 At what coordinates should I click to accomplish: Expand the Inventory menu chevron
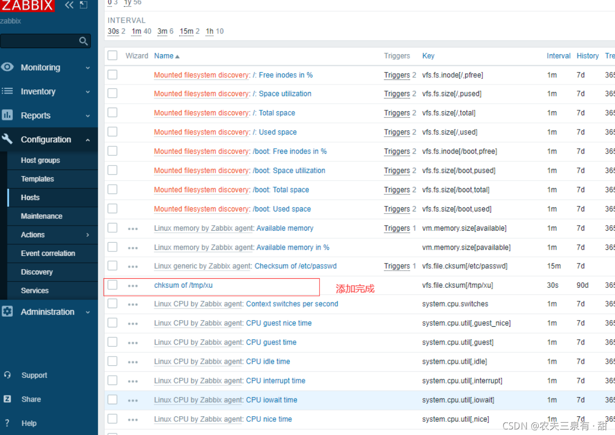coord(87,92)
